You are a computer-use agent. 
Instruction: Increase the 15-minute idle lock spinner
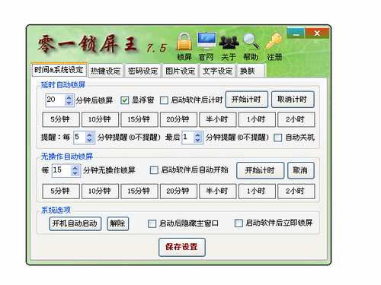click(75, 168)
